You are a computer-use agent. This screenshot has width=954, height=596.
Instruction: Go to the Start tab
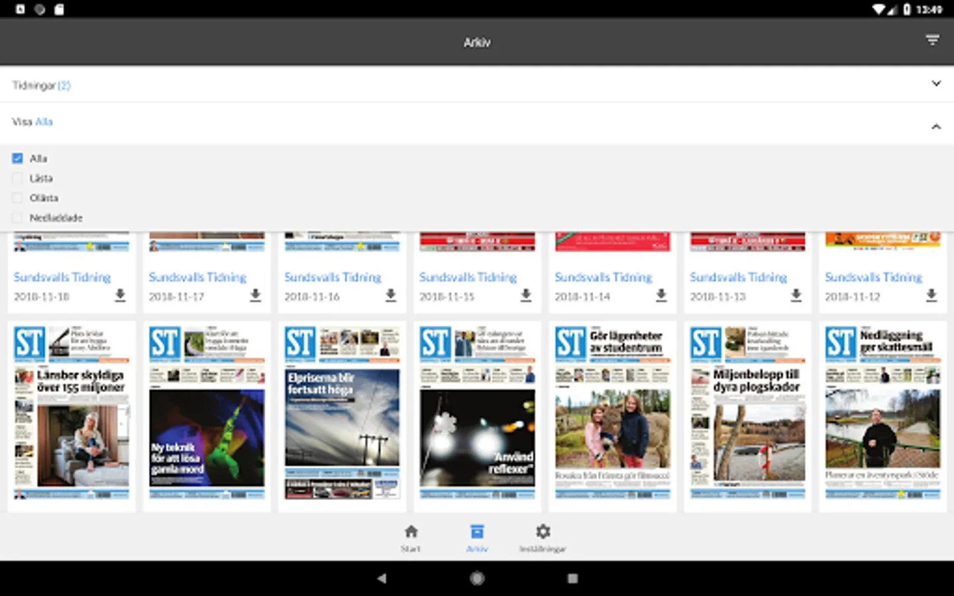pos(411,538)
